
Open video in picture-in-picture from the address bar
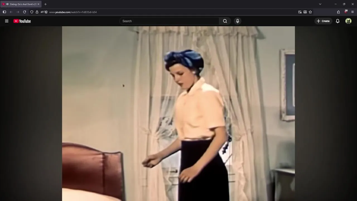(300, 12)
